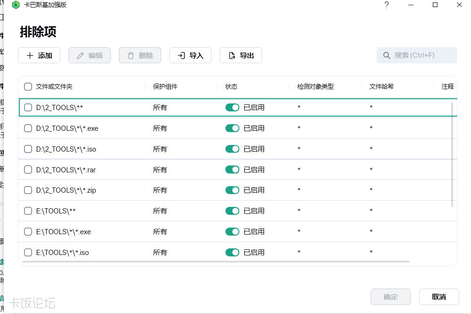Disable the D:\2_TOOLS\** exclusion toggle

tap(232, 107)
